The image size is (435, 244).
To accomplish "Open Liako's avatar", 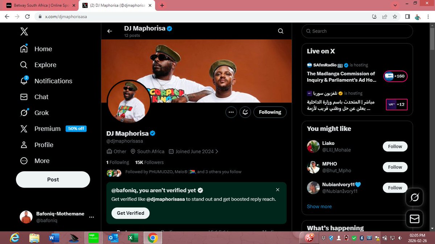I will coord(313,146).
